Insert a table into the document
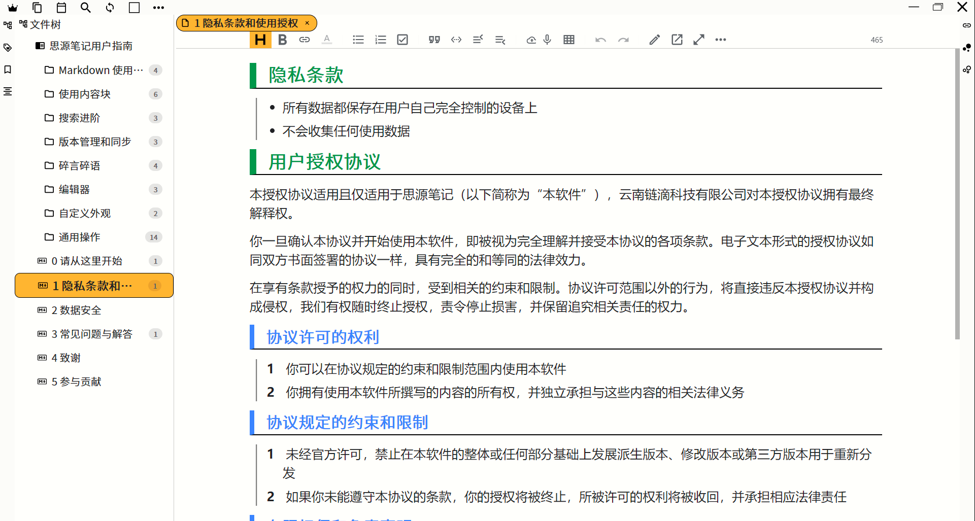The height and width of the screenshot is (521, 975). [x=569, y=40]
